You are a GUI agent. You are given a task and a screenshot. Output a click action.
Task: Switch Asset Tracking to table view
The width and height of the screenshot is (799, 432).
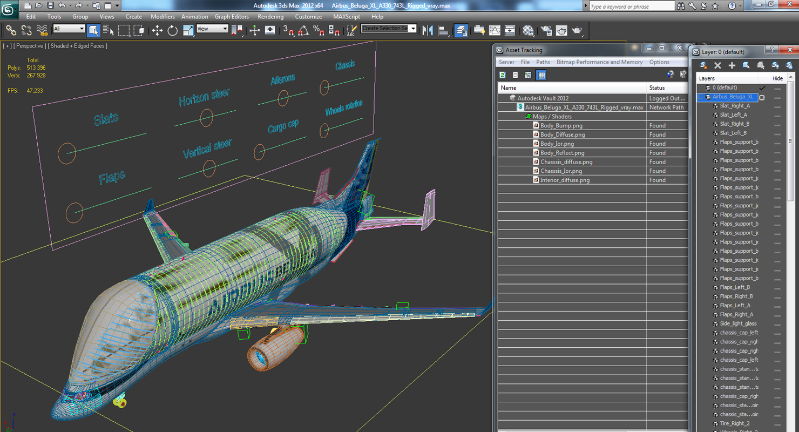(541, 75)
